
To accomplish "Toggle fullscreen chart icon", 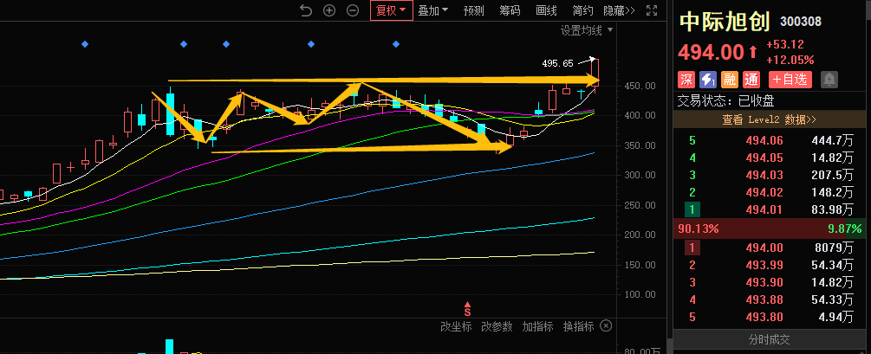I will (652, 10).
